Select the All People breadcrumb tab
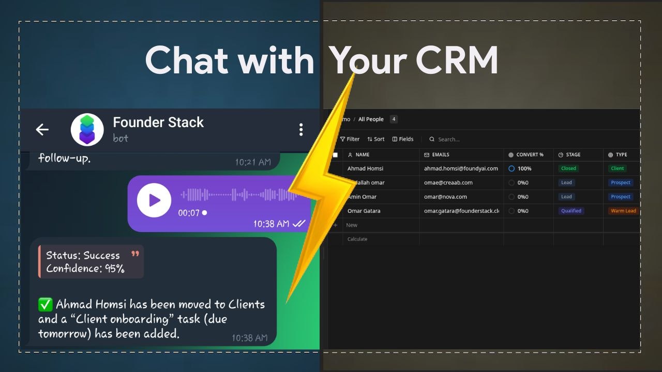 (x=370, y=119)
